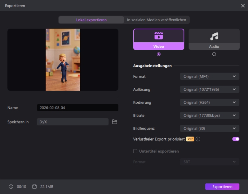Disable the Verlustfreier Export toggle

236,139
